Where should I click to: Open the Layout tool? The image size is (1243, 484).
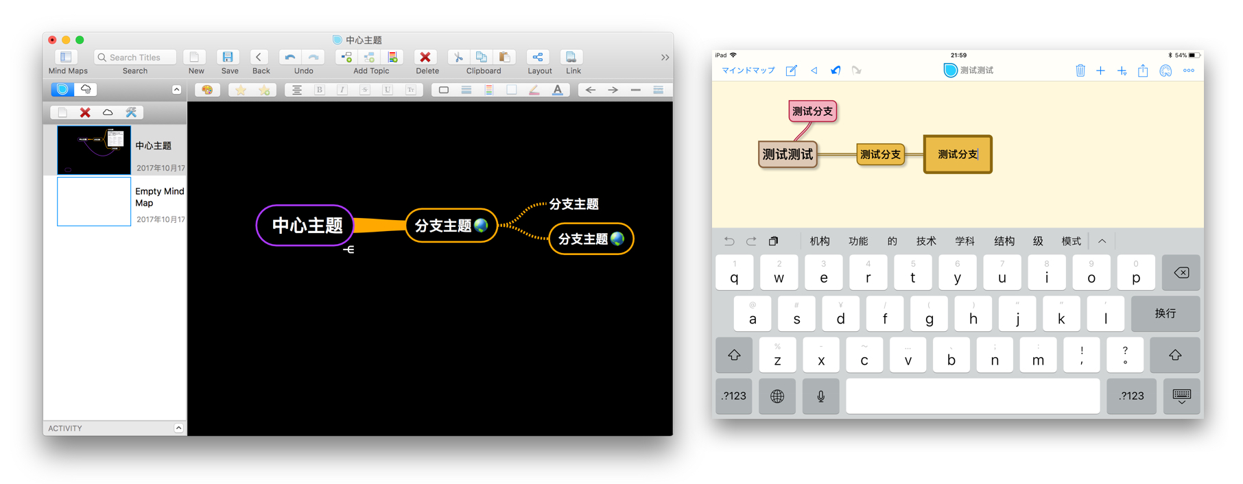(x=538, y=58)
